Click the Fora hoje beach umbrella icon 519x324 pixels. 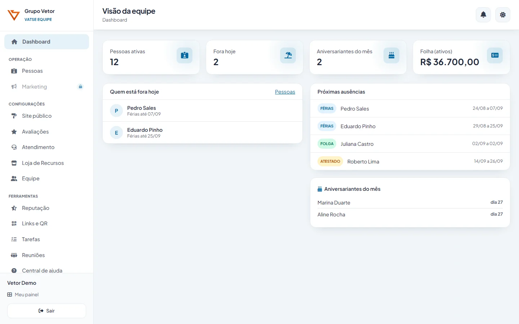click(x=288, y=55)
